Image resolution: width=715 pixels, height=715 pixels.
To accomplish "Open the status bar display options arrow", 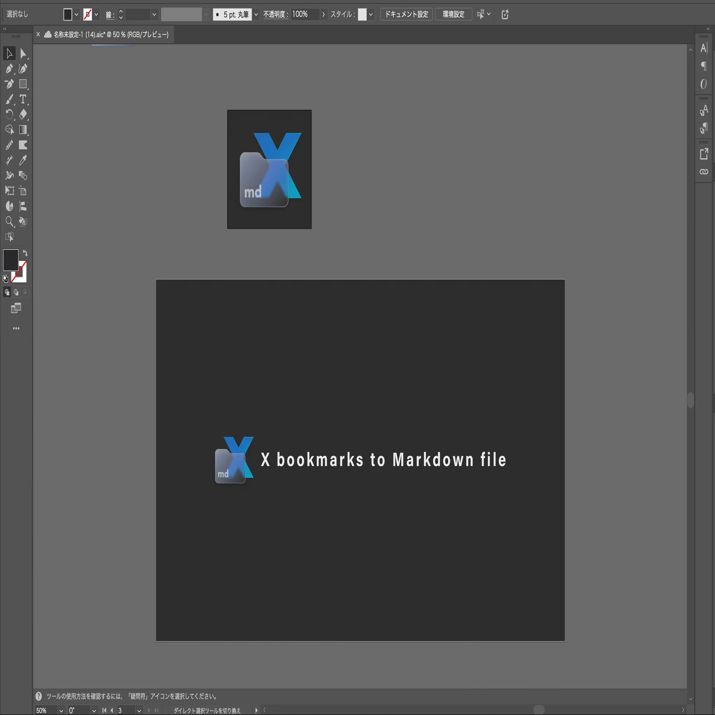I will click(x=256, y=711).
